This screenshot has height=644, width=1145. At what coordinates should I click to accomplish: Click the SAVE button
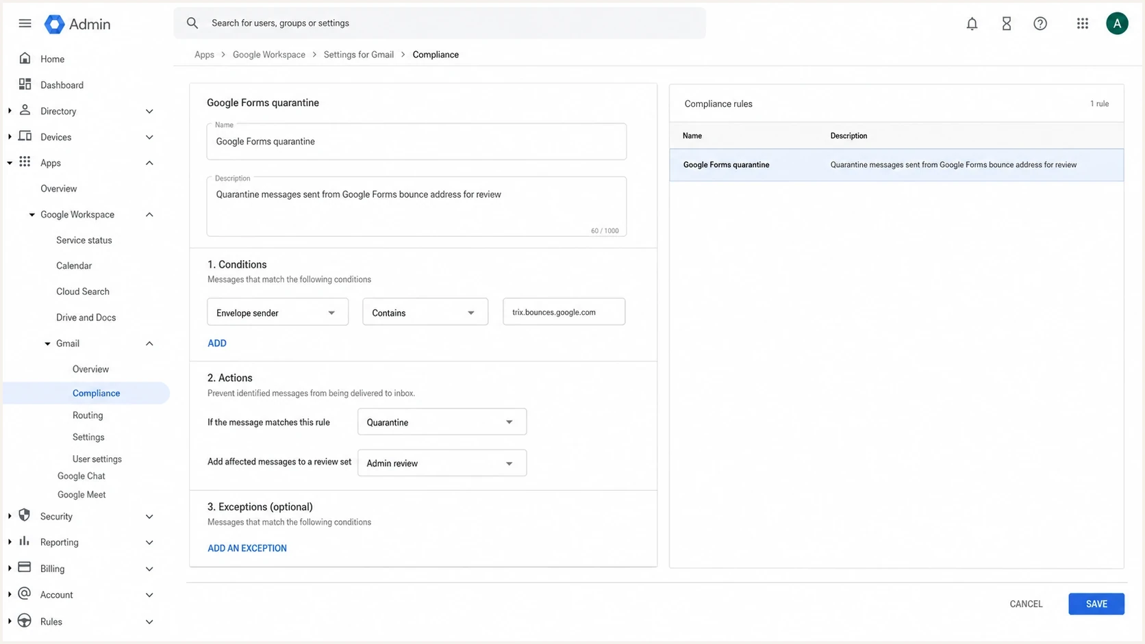(1096, 604)
